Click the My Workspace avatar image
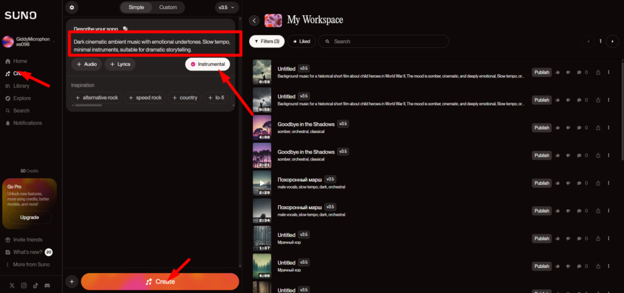The width and height of the screenshot is (624, 293). coord(273,20)
